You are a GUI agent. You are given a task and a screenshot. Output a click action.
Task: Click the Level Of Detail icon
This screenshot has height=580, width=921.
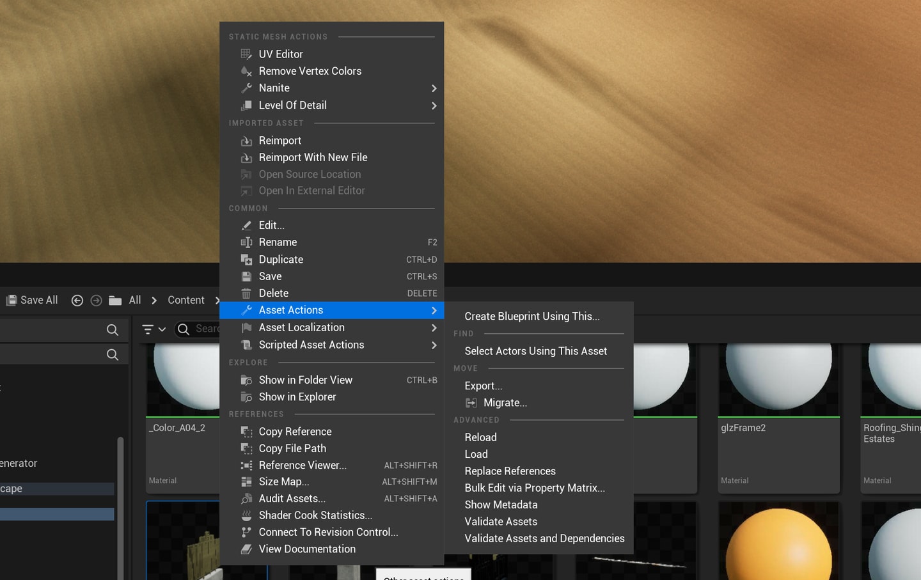tap(246, 106)
